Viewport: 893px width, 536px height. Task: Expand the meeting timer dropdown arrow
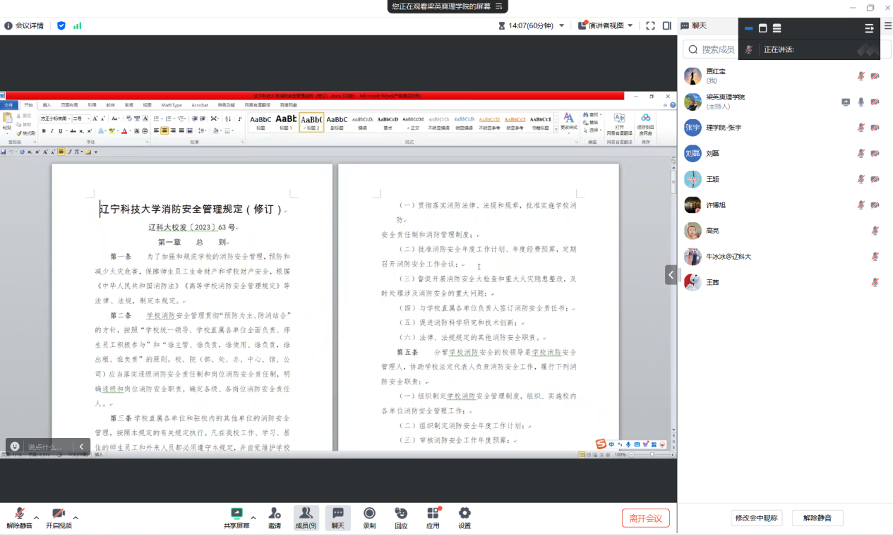[x=562, y=25]
